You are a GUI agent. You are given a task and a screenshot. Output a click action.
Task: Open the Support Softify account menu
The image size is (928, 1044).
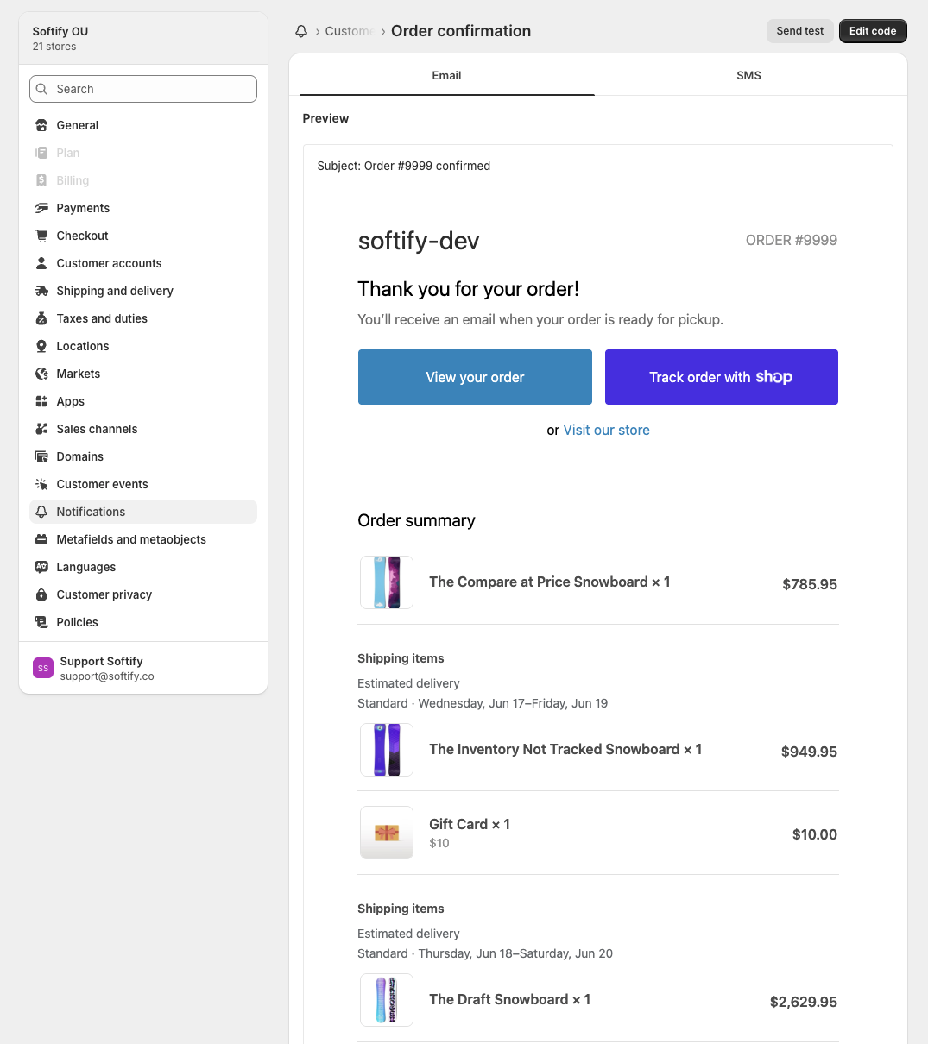[143, 668]
